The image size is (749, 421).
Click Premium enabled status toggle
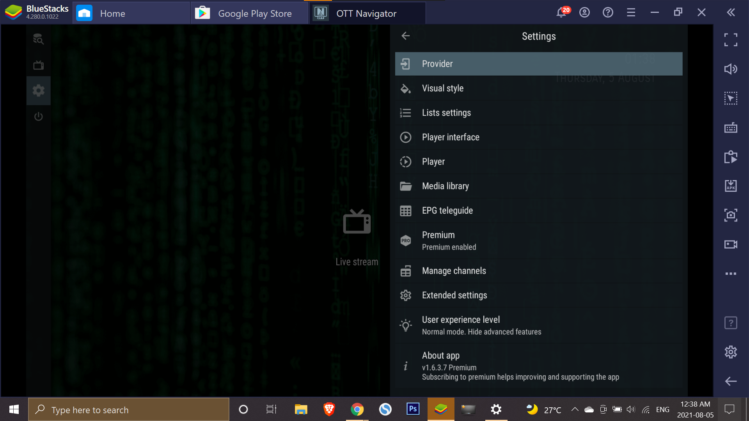pos(539,241)
